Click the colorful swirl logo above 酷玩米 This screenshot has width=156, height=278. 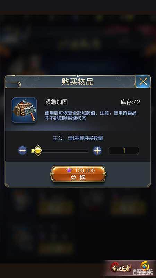click(145, 265)
